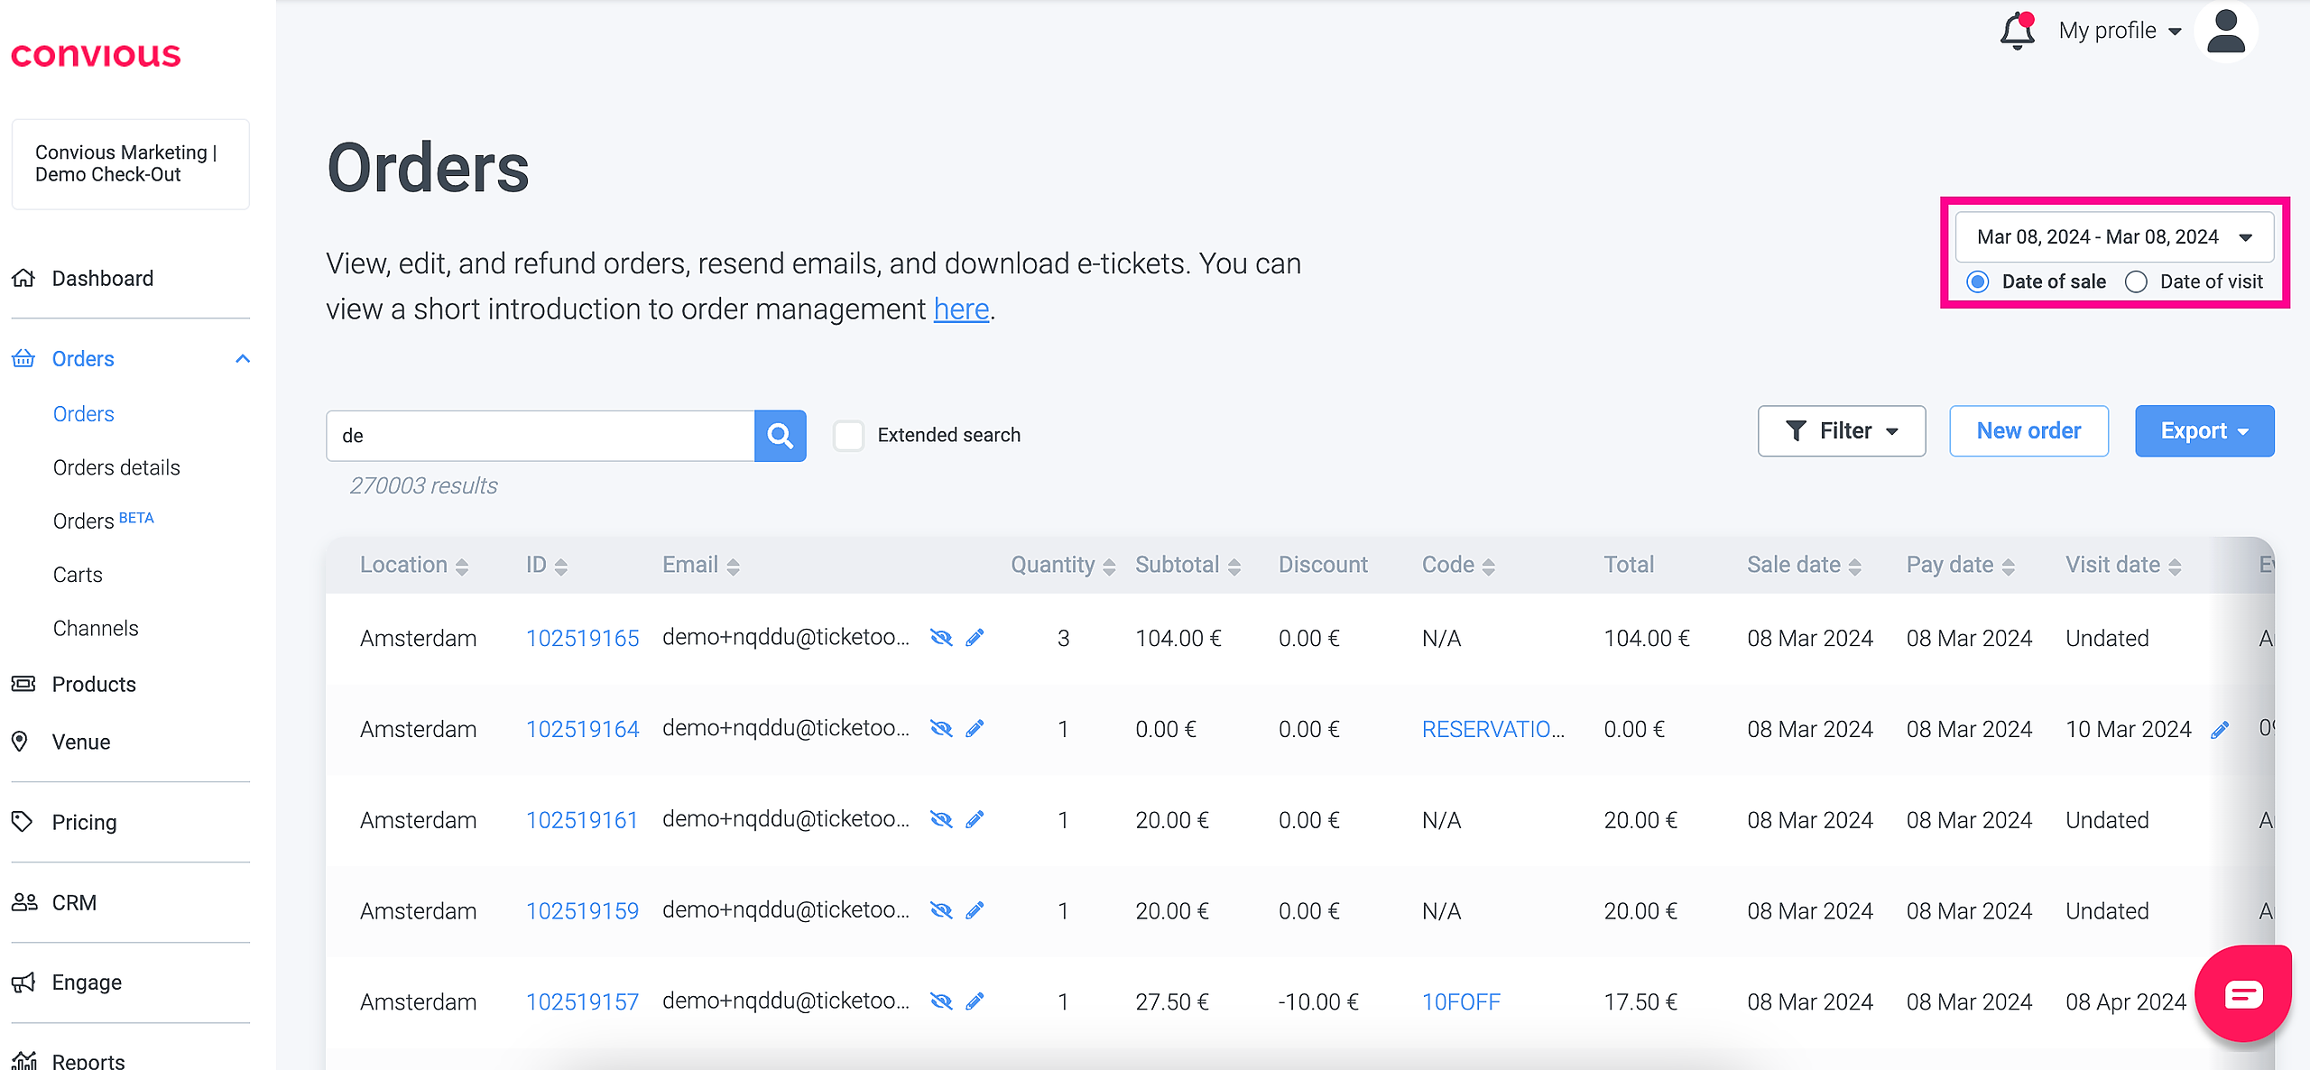Select the Date of sale radio
Image resolution: width=2310 pixels, height=1070 pixels.
point(1978,282)
